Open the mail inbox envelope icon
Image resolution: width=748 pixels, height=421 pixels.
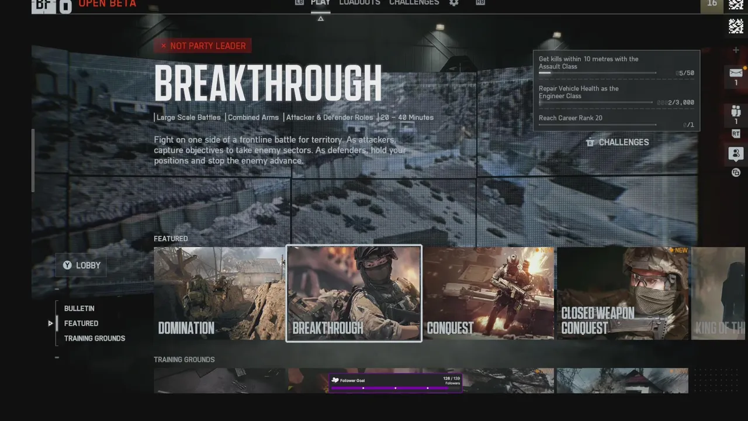(x=736, y=73)
